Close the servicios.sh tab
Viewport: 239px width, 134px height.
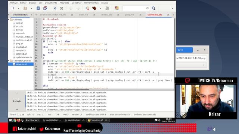(x=168, y=15)
